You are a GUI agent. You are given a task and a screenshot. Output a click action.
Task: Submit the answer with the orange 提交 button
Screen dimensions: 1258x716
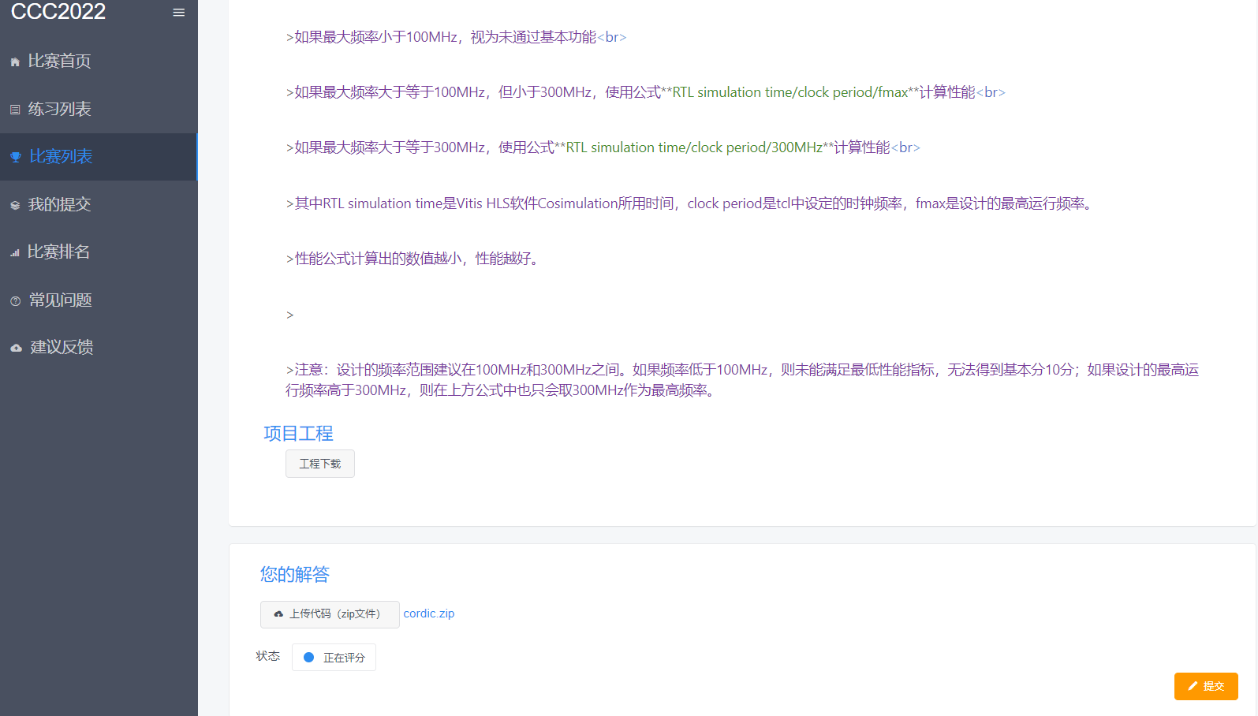(x=1206, y=686)
